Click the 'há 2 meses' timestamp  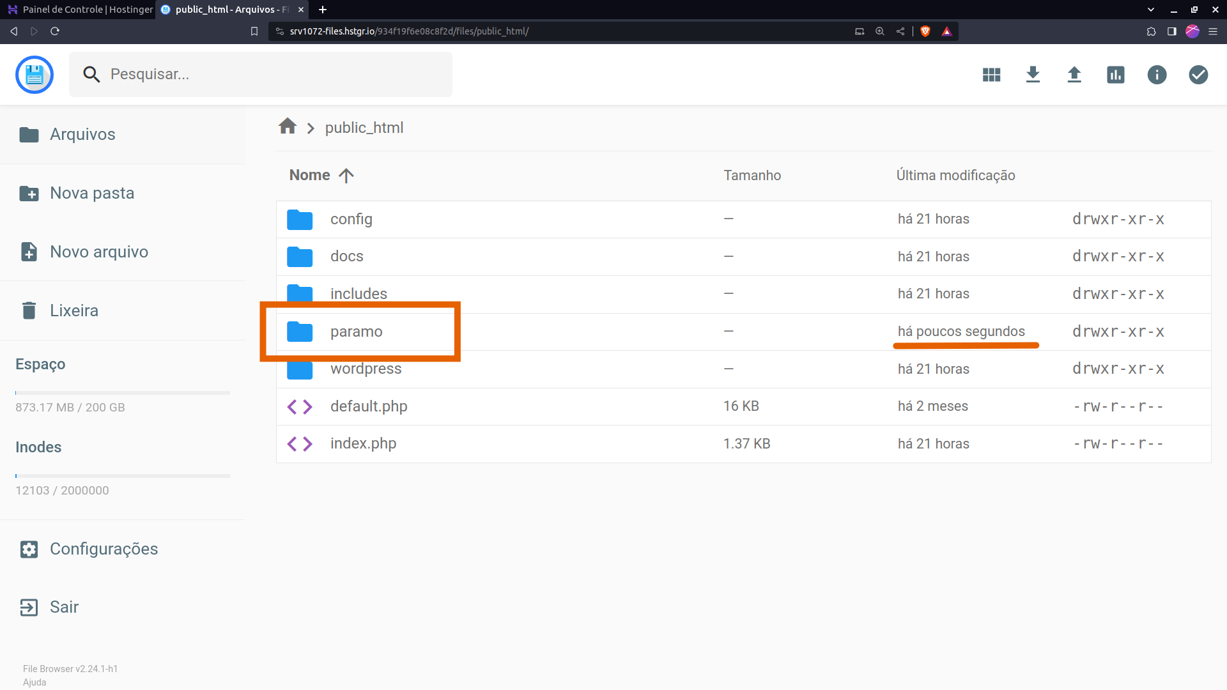pos(932,406)
